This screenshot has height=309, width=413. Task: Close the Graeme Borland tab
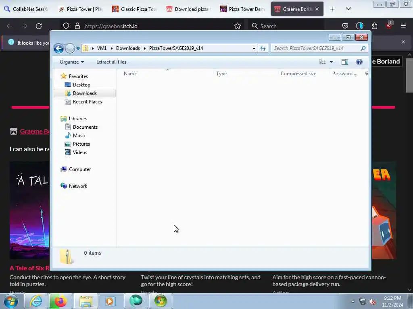(x=317, y=9)
